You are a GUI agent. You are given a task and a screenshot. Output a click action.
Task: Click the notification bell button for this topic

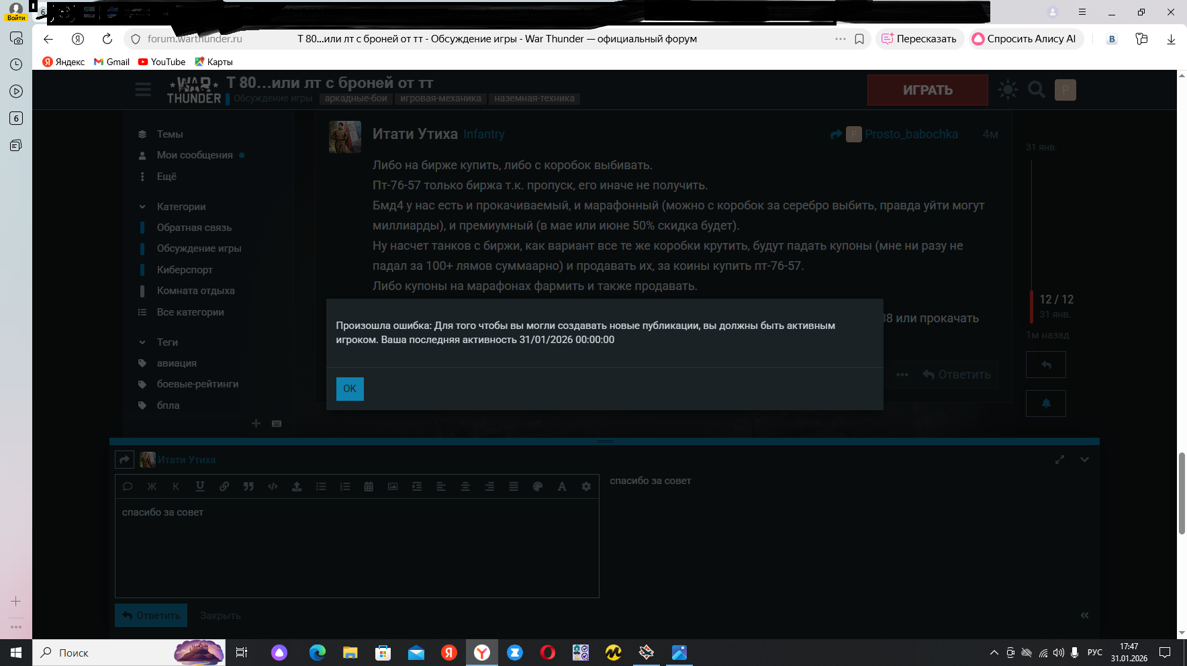(x=1045, y=403)
